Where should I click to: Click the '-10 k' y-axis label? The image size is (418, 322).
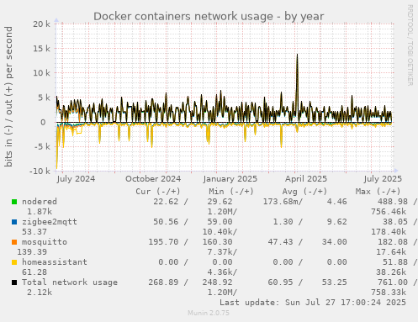tap(40, 172)
